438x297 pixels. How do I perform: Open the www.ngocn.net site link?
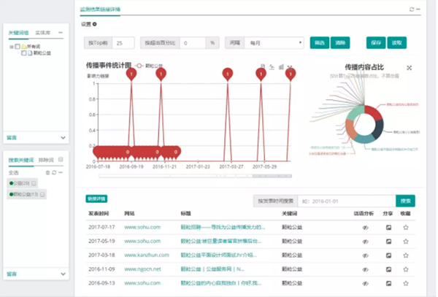(142, 269)
